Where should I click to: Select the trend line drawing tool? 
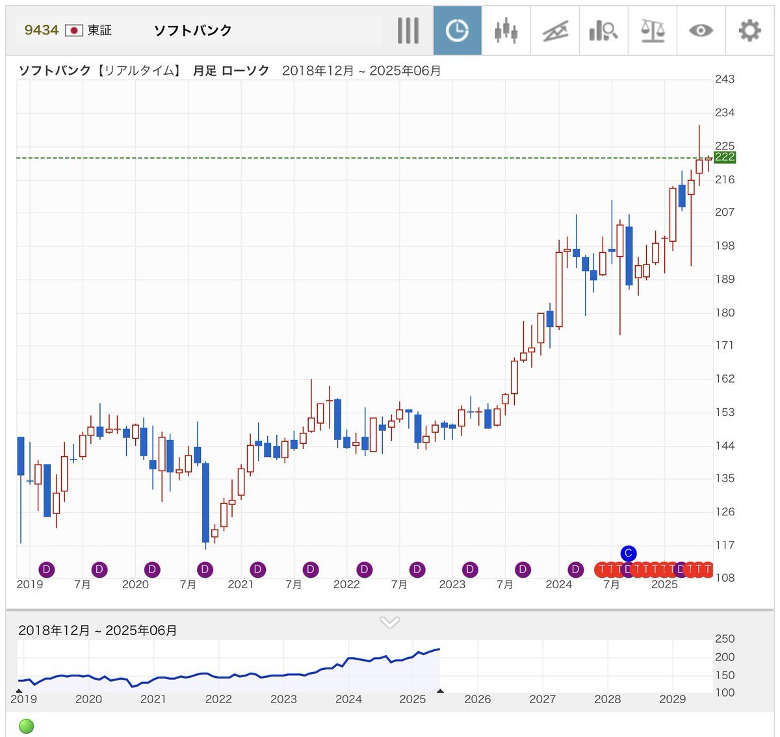tap(555, 31)
